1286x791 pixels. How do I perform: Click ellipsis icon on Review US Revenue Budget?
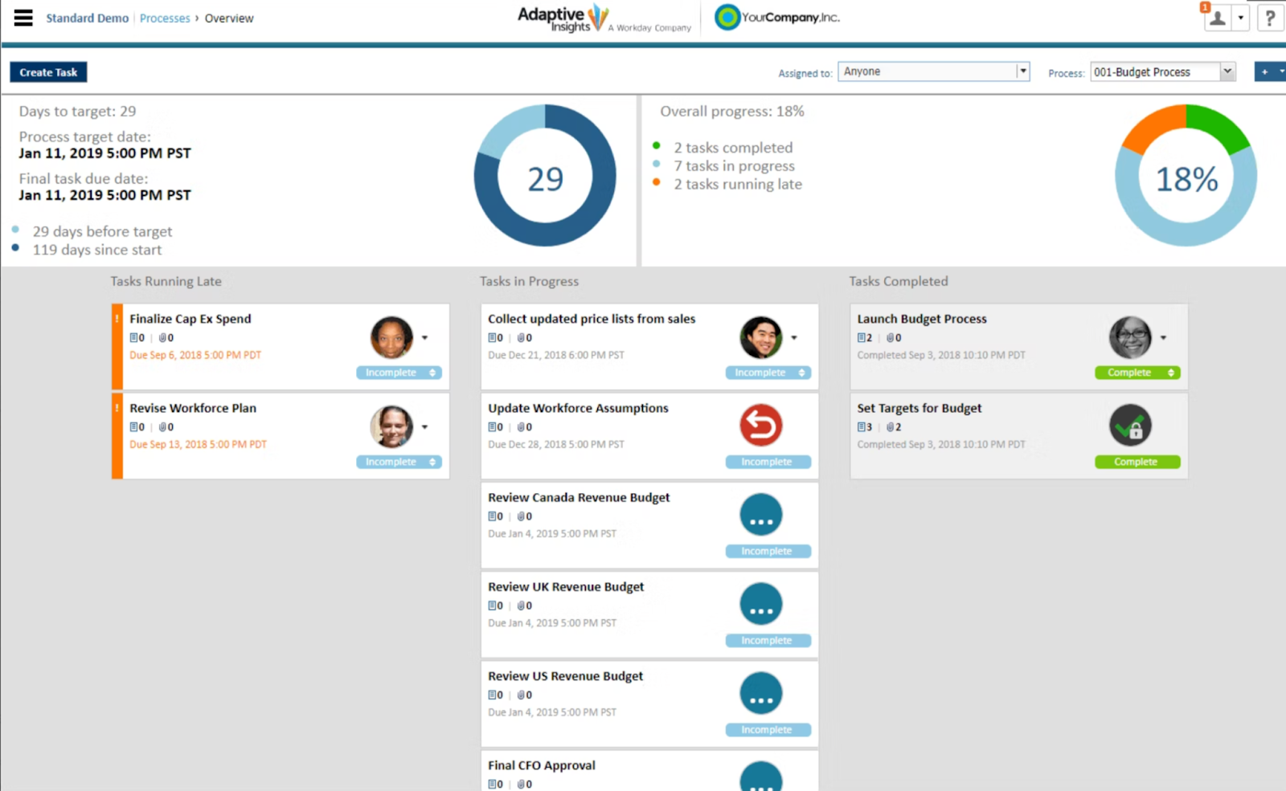click(760, 693)
